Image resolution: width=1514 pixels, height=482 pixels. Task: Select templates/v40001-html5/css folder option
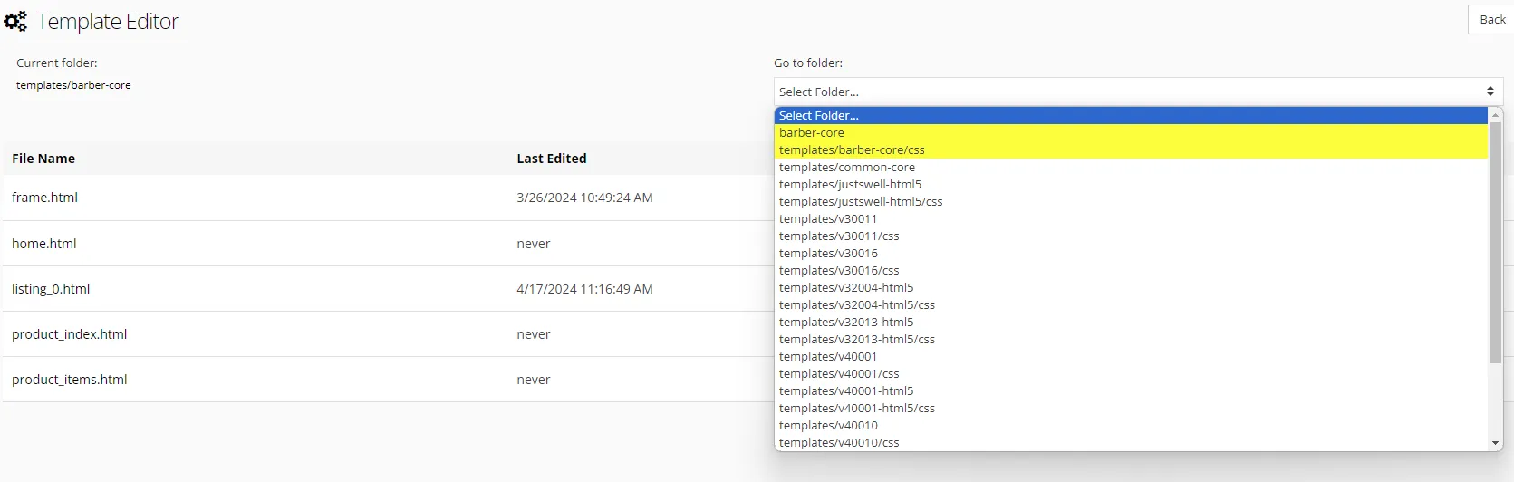[856, 408]
